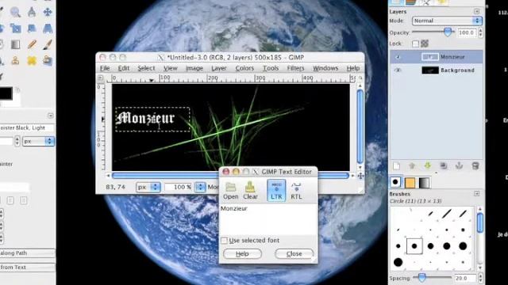This screenshot has width=508, height=285.
Task: Open px unit dropdown in image status bar
Action: [148, 187]
